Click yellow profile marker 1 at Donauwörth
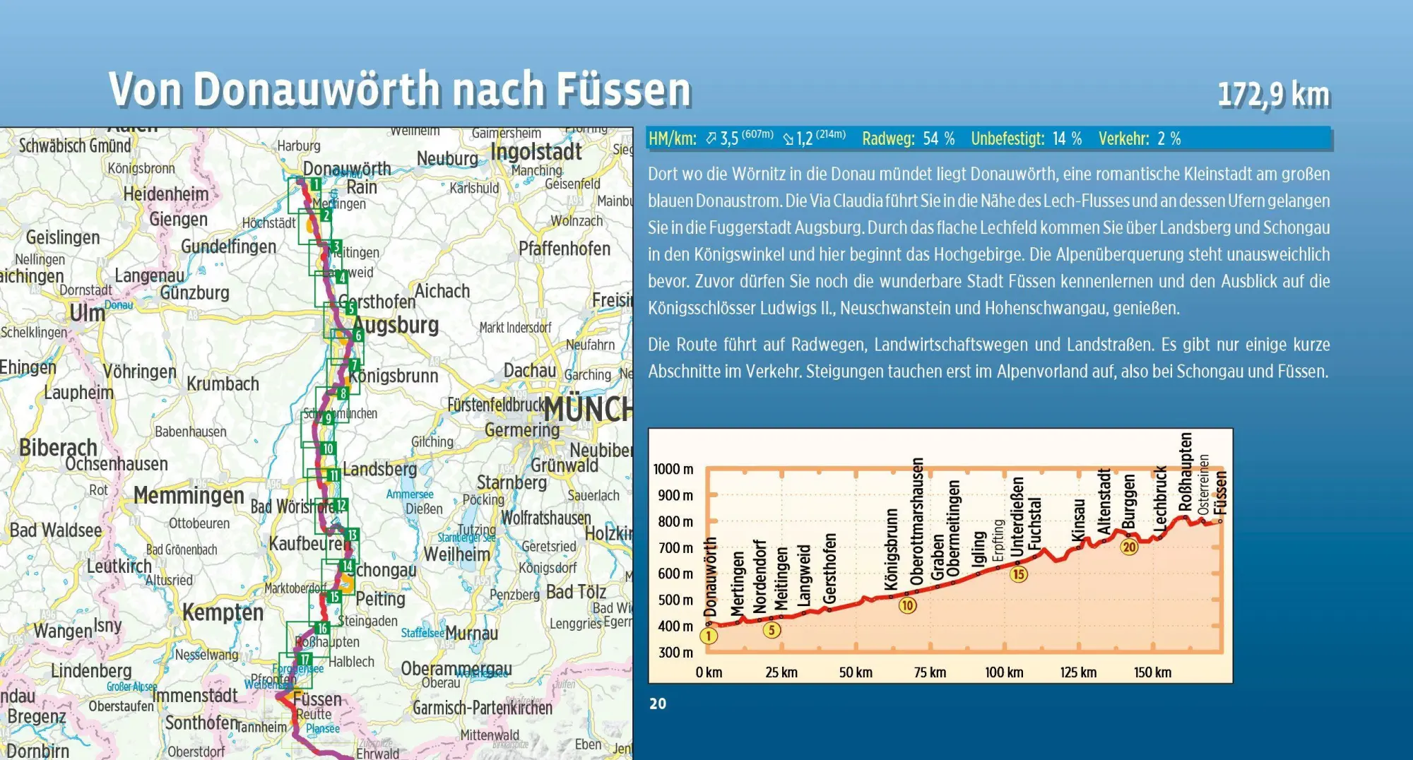 coord(709,636)
